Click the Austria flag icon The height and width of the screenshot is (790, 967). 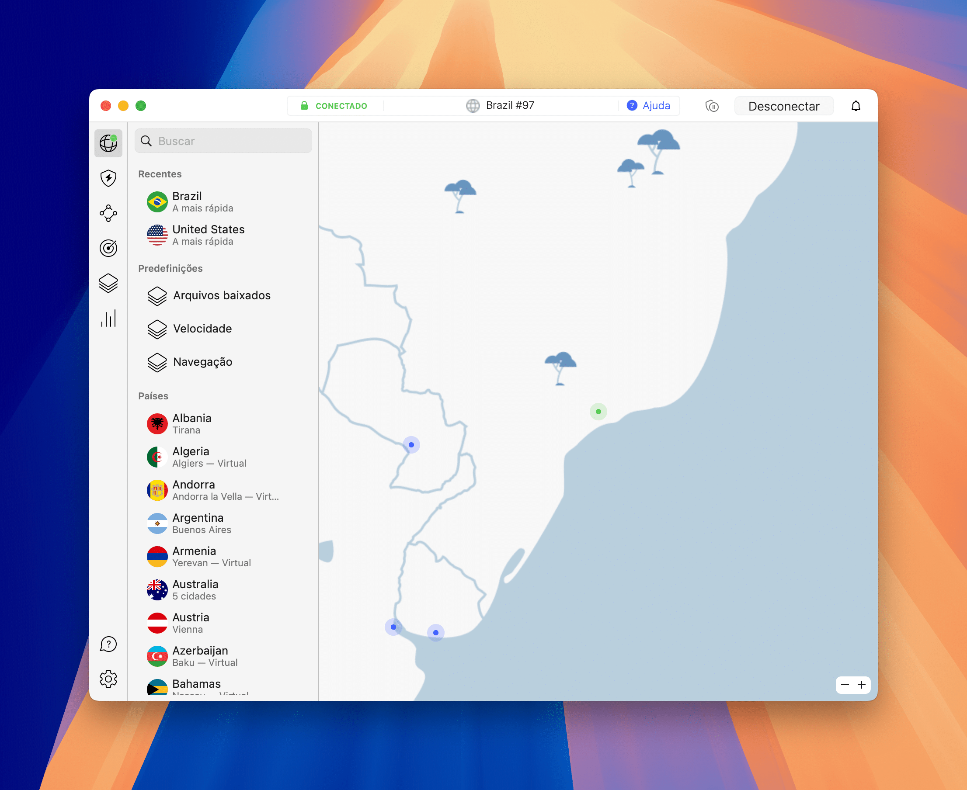pyautogui.click(x=157, y=624)
